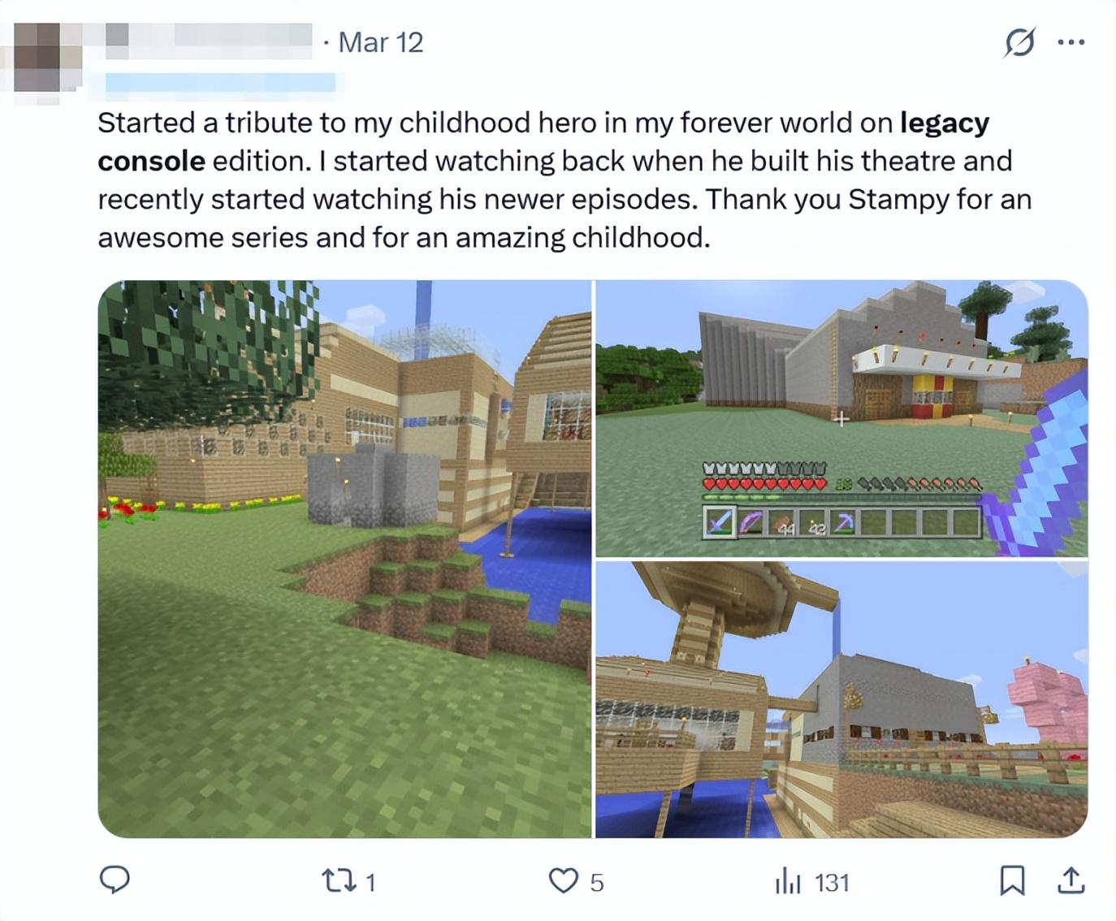Screen dimensions: 1116x921
Task: Click the Grok circle-slash icon
Action: (1019, 42)
